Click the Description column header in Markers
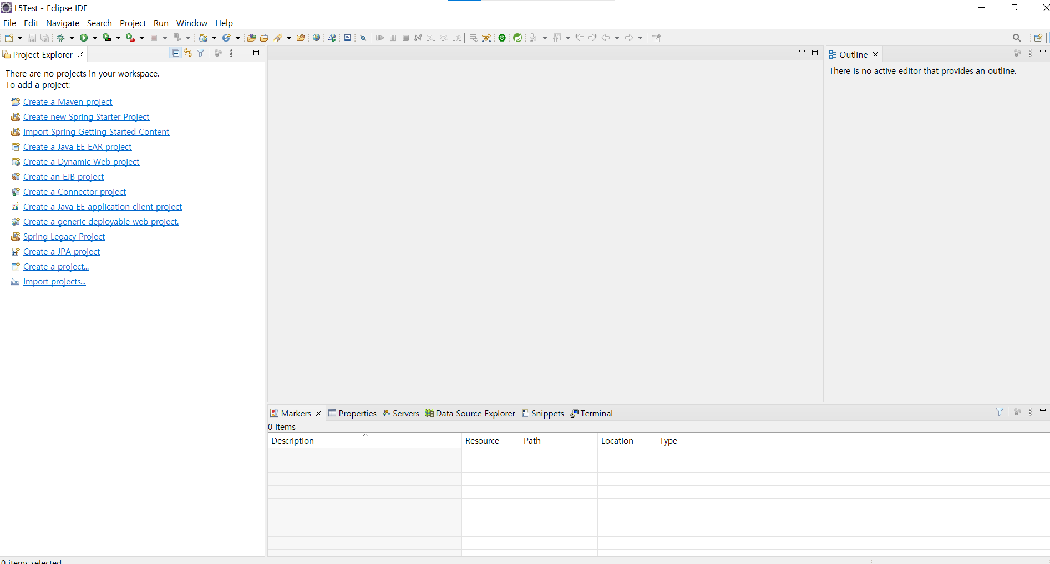This screenshot has height=564, width=1050. (364, 440)
